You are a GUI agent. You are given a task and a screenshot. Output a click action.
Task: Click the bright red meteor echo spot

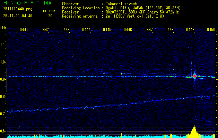coord(194,76)
